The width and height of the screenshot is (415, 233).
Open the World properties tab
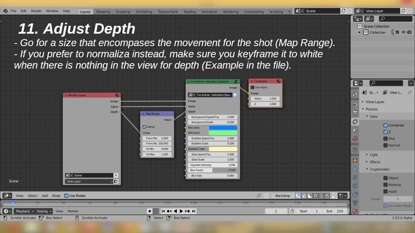[x=355, y=138]
